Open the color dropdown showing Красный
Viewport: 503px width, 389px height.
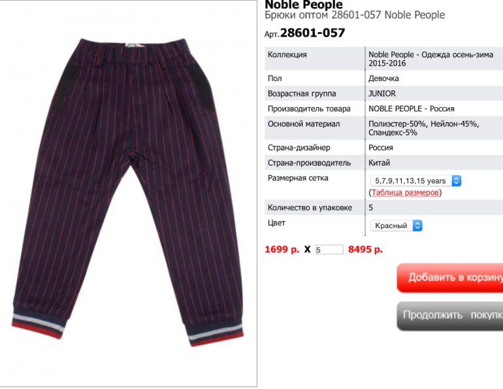396,226
